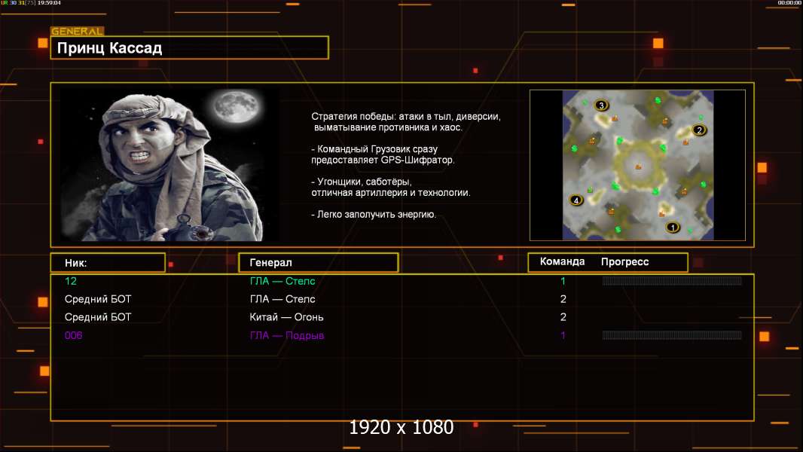Viewport: 803px width, 452px height.
Task: Click the Принц Кассад title box
Action: (x=189, y=48)
